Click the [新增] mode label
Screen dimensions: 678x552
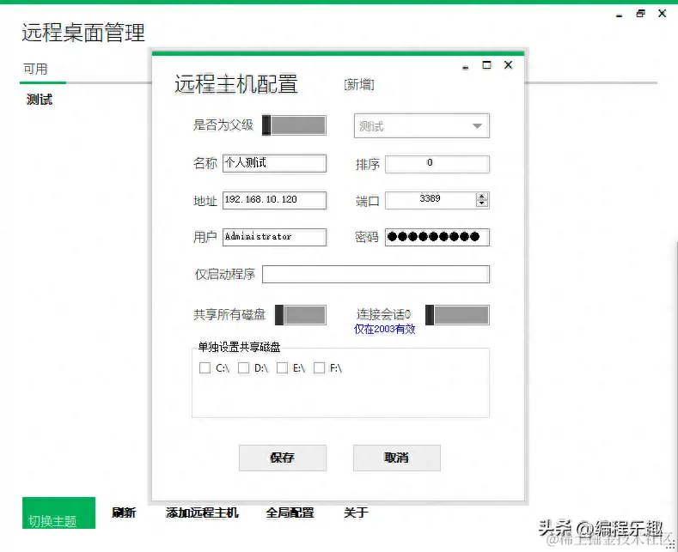(359, 85)
